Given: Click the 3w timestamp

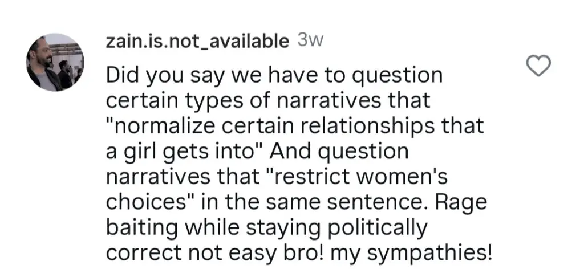Looking at the screenshot, I should point(311,41).
